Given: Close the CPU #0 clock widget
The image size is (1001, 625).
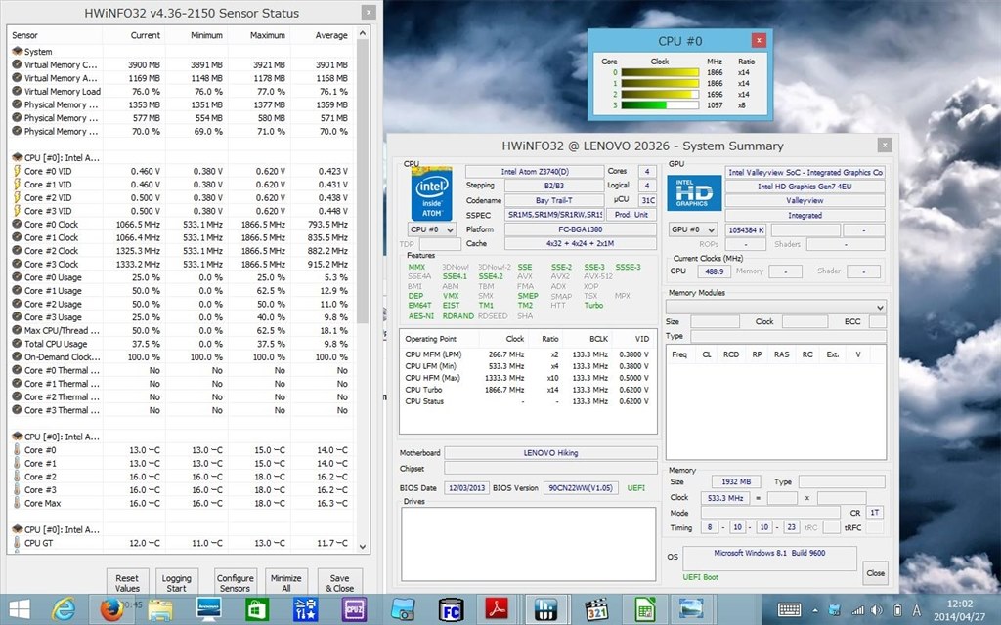Looking at the screenshot, I should pos(759,40).
